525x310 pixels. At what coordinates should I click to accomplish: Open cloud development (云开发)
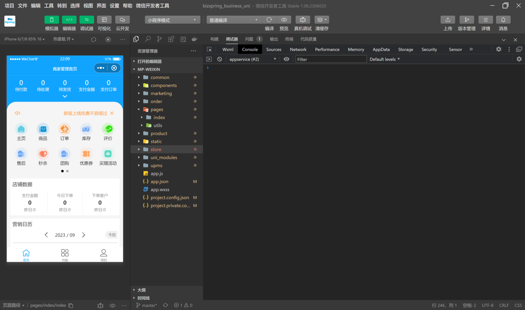(122, 20)
